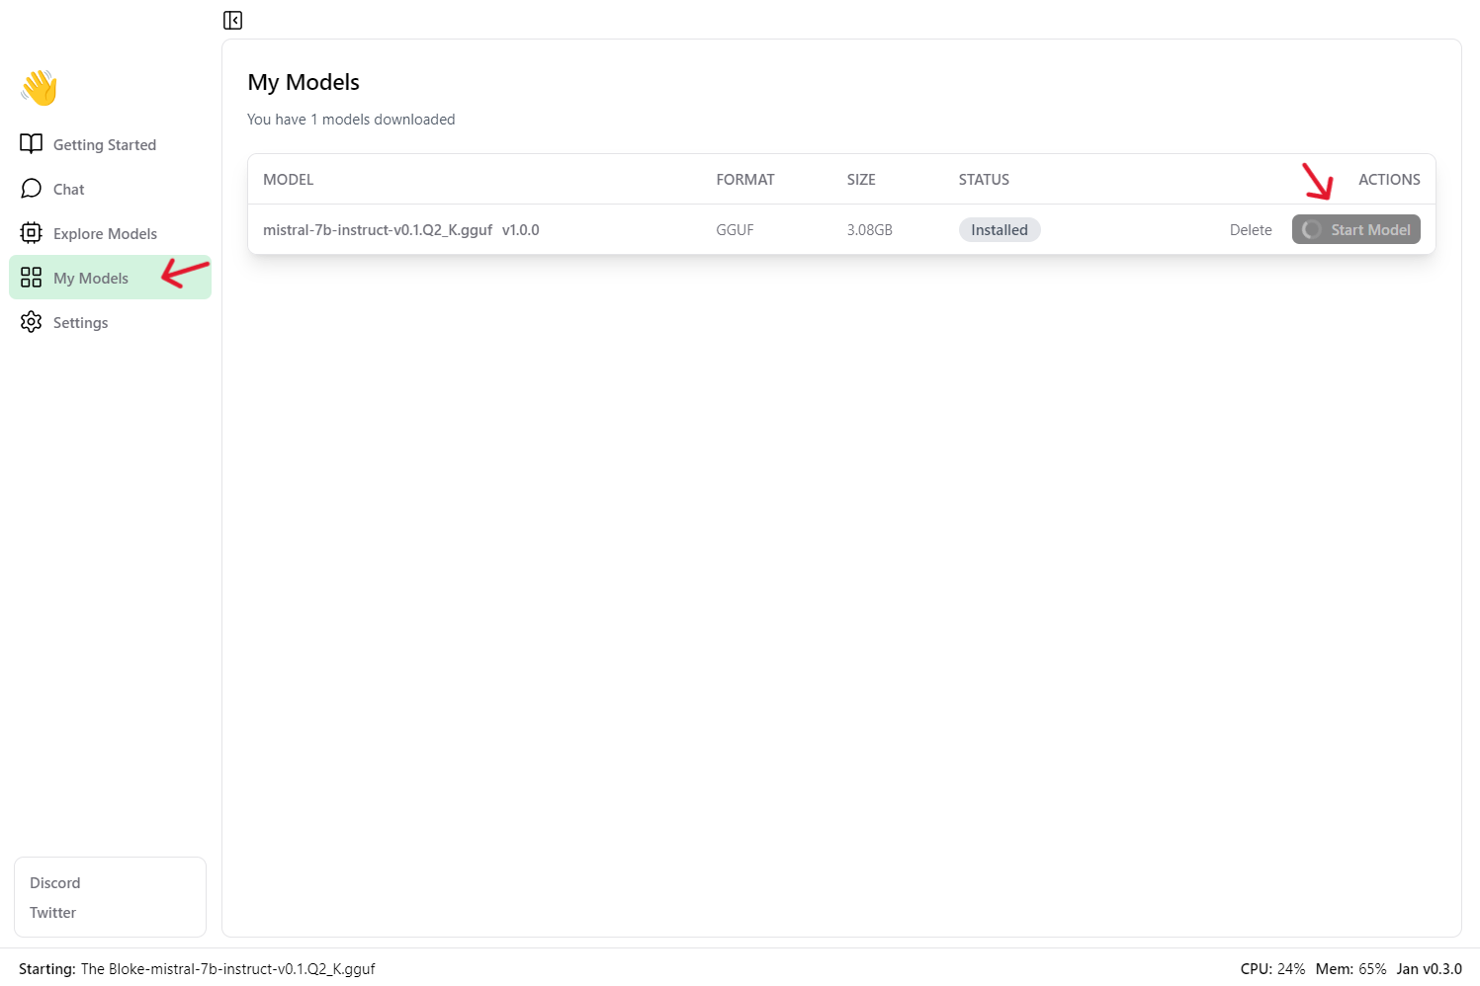Click the STATUS column header

point(983,180)
